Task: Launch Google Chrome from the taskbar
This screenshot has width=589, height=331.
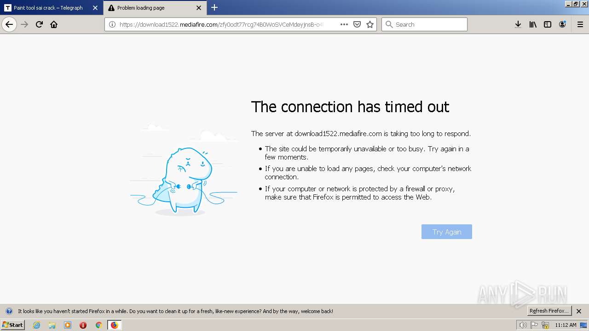Action: (x=98, y=325)
